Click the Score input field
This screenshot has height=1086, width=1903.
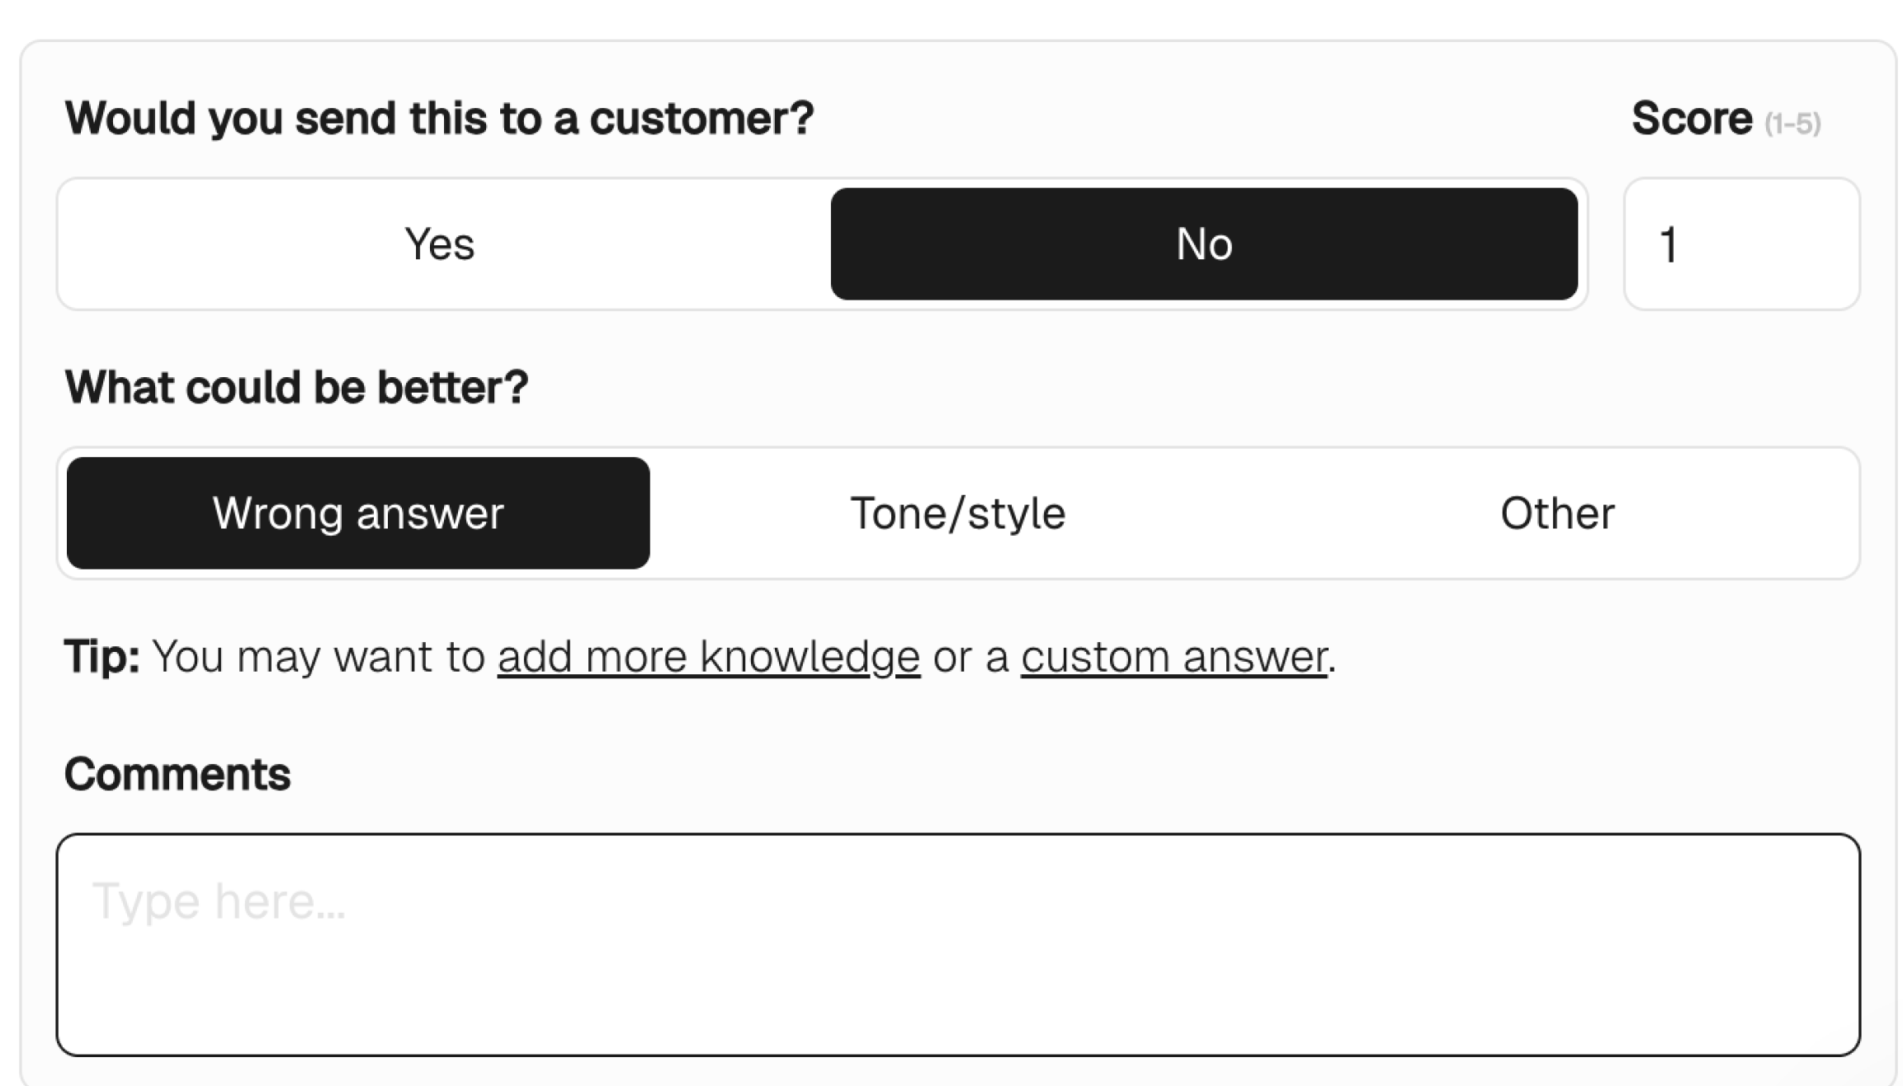(1741, 244)
